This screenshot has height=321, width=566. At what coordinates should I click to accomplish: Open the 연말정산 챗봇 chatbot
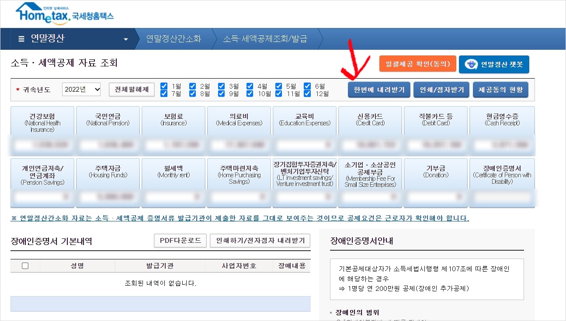click(493, 63)
